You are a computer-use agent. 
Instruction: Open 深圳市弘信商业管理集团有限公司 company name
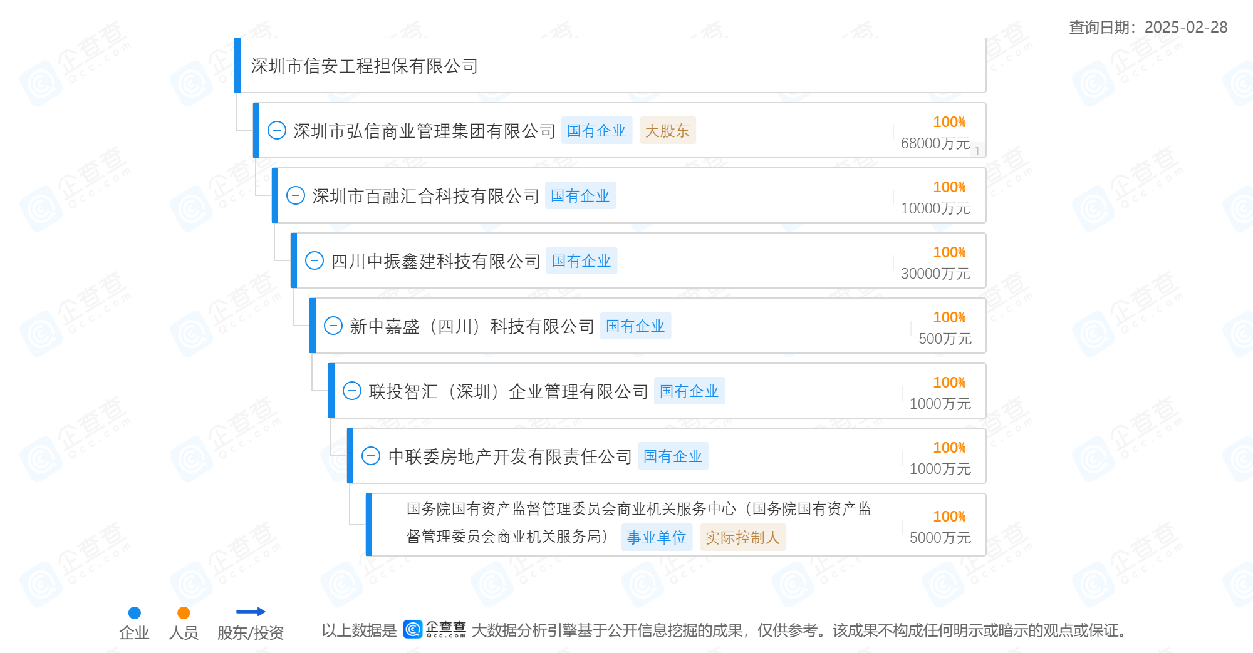click(x=424, y=131)
